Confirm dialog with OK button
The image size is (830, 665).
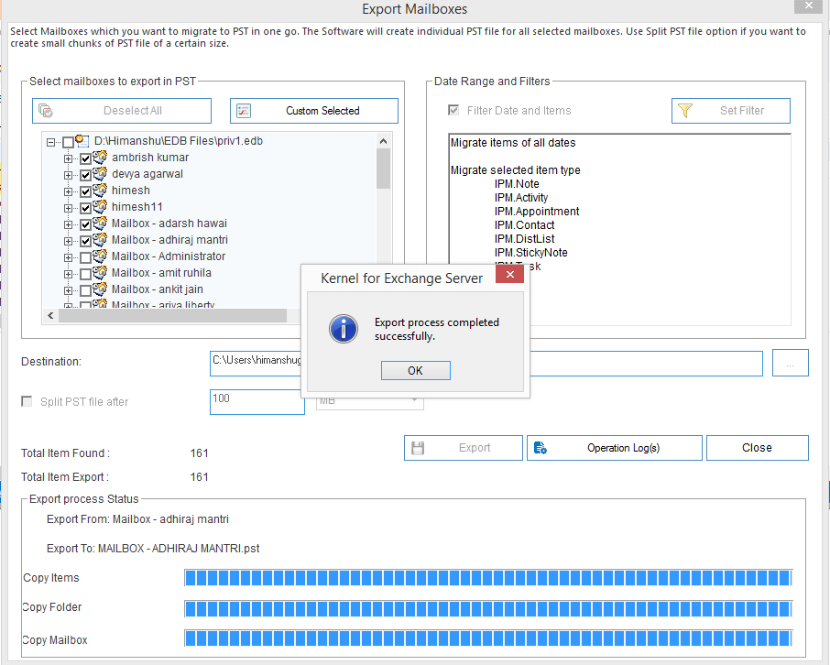pos(416,371)
